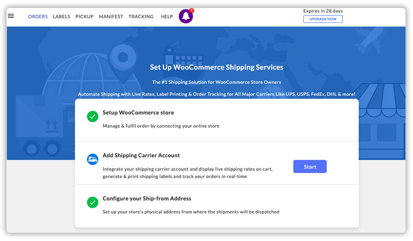The width and height of the screenshot is (413, 241).
Task: Click the shipping truck icon for carrier account
Action: (92, 159)
